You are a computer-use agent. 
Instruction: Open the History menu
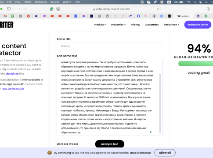pyautogui.click(x=28, y=2)
